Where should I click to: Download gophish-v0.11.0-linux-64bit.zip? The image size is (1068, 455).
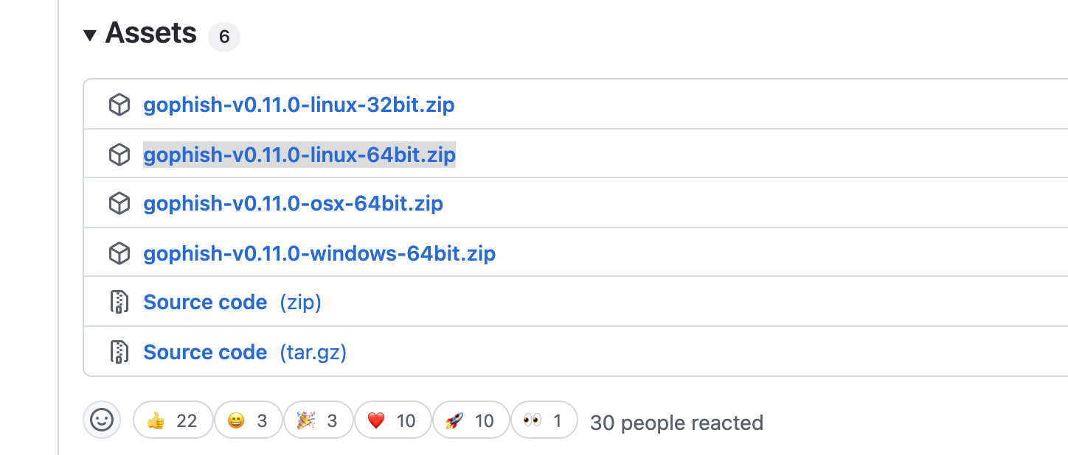(x=299, y=155)
